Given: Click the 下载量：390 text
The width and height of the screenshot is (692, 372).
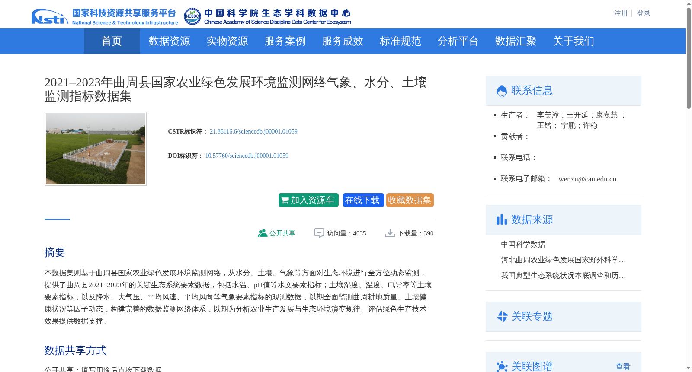Looking at the screenshot, I should click(416, 233).
